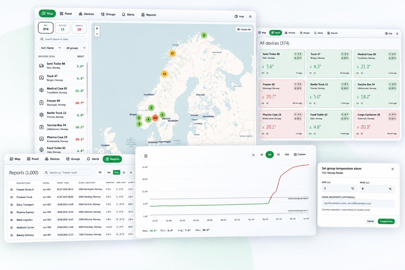Click the MAX temperature input field
Viewport: 405px width, 270px height.
(x=377, y=189)
